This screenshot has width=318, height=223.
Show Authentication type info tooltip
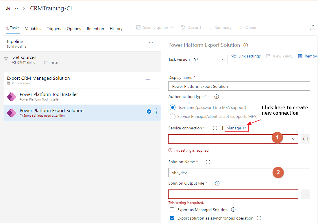(x=217, y=97)
